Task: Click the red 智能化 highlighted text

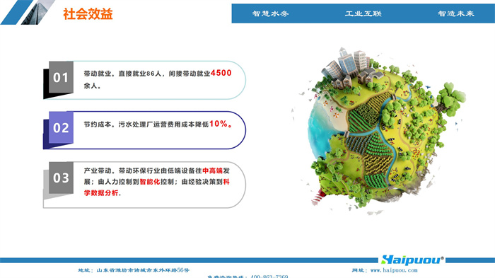Action: (x=150, y=182)
